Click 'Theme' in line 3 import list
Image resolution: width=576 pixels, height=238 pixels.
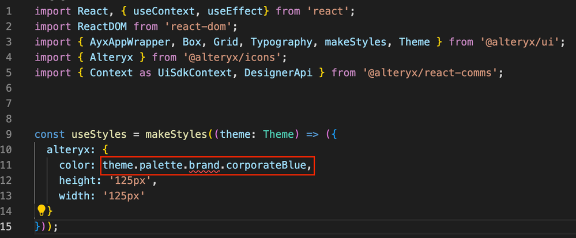pyautogui.click(x=415, y=42)
